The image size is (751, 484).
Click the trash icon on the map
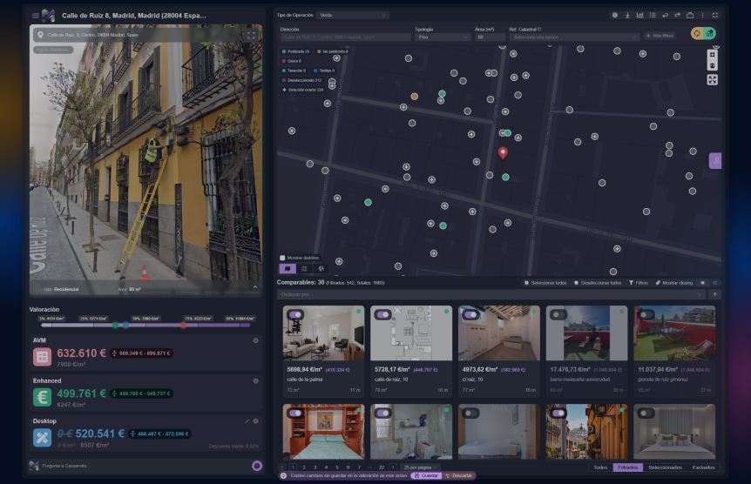(712, 66)
